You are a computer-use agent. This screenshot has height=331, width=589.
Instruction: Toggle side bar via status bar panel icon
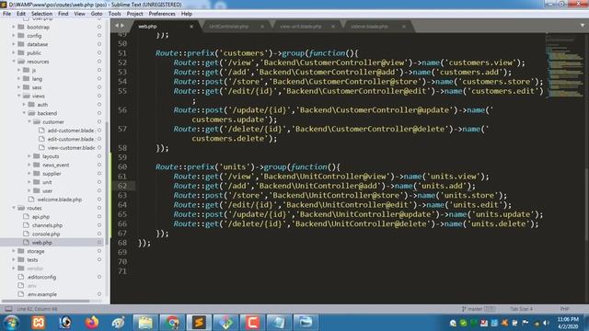(x=8, y=309)
